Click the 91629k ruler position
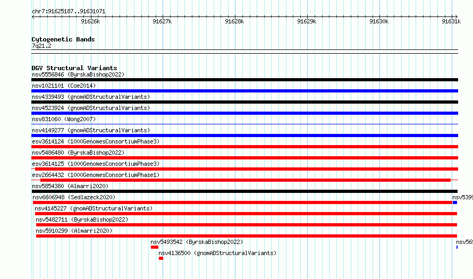The image size is (473, 279). click(307, 21)
